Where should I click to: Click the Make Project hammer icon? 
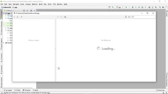(113, 7)
